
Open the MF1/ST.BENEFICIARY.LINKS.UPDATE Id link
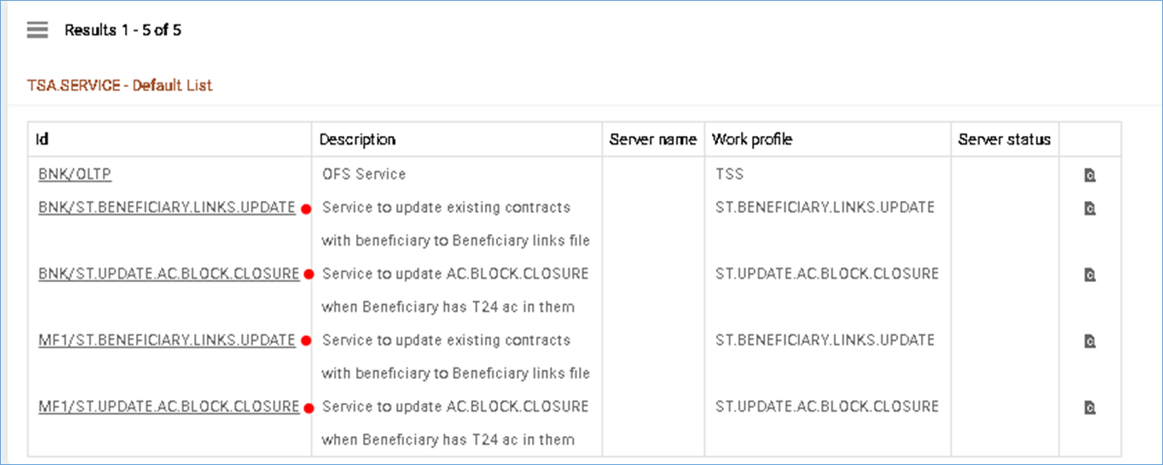[167, 340]
